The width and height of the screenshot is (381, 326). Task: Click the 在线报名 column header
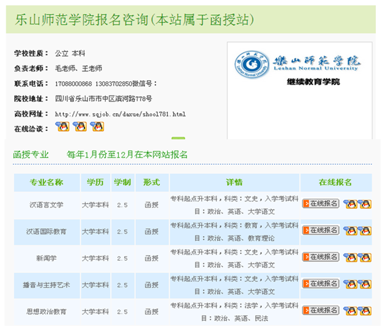tap(335, 182)
